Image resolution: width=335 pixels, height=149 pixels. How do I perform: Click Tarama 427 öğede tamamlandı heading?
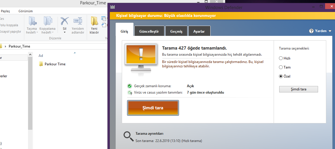coord(195,48)
